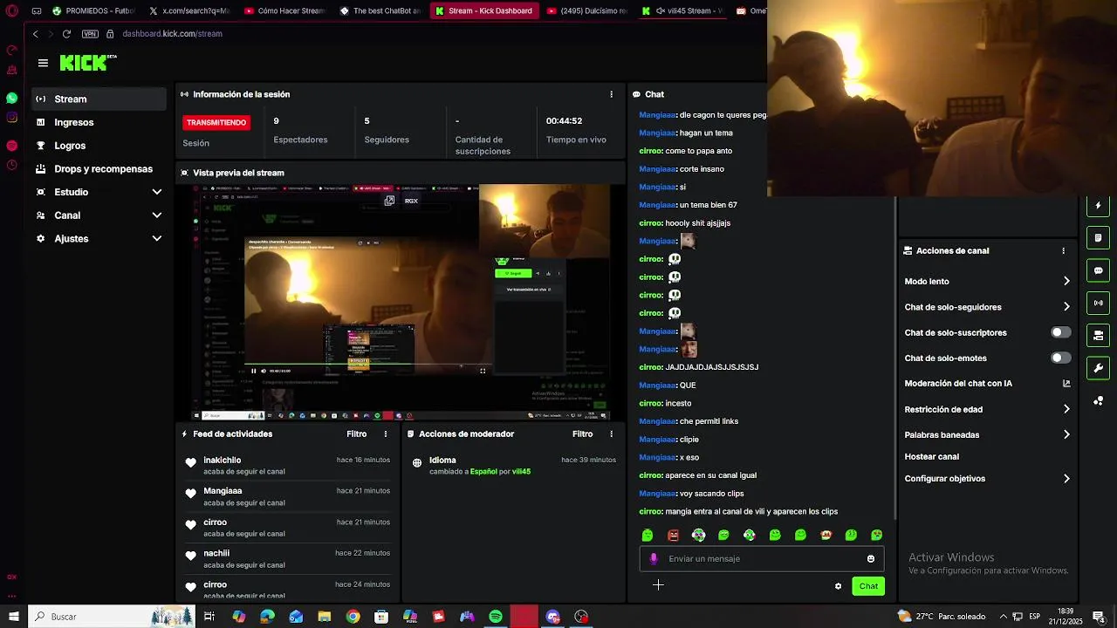Go back with the browser back arrow
Screen dimensions: 1117x628
pos(36,34)
